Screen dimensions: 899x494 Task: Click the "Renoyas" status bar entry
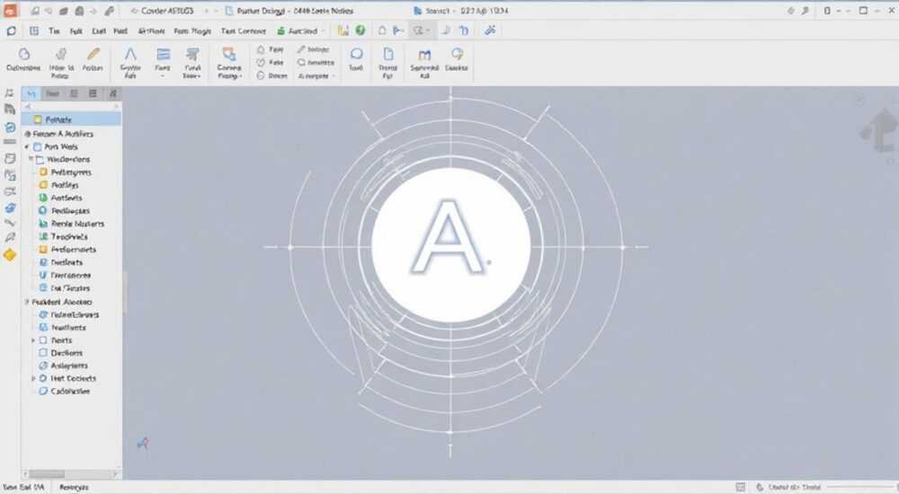coord(74,487)
